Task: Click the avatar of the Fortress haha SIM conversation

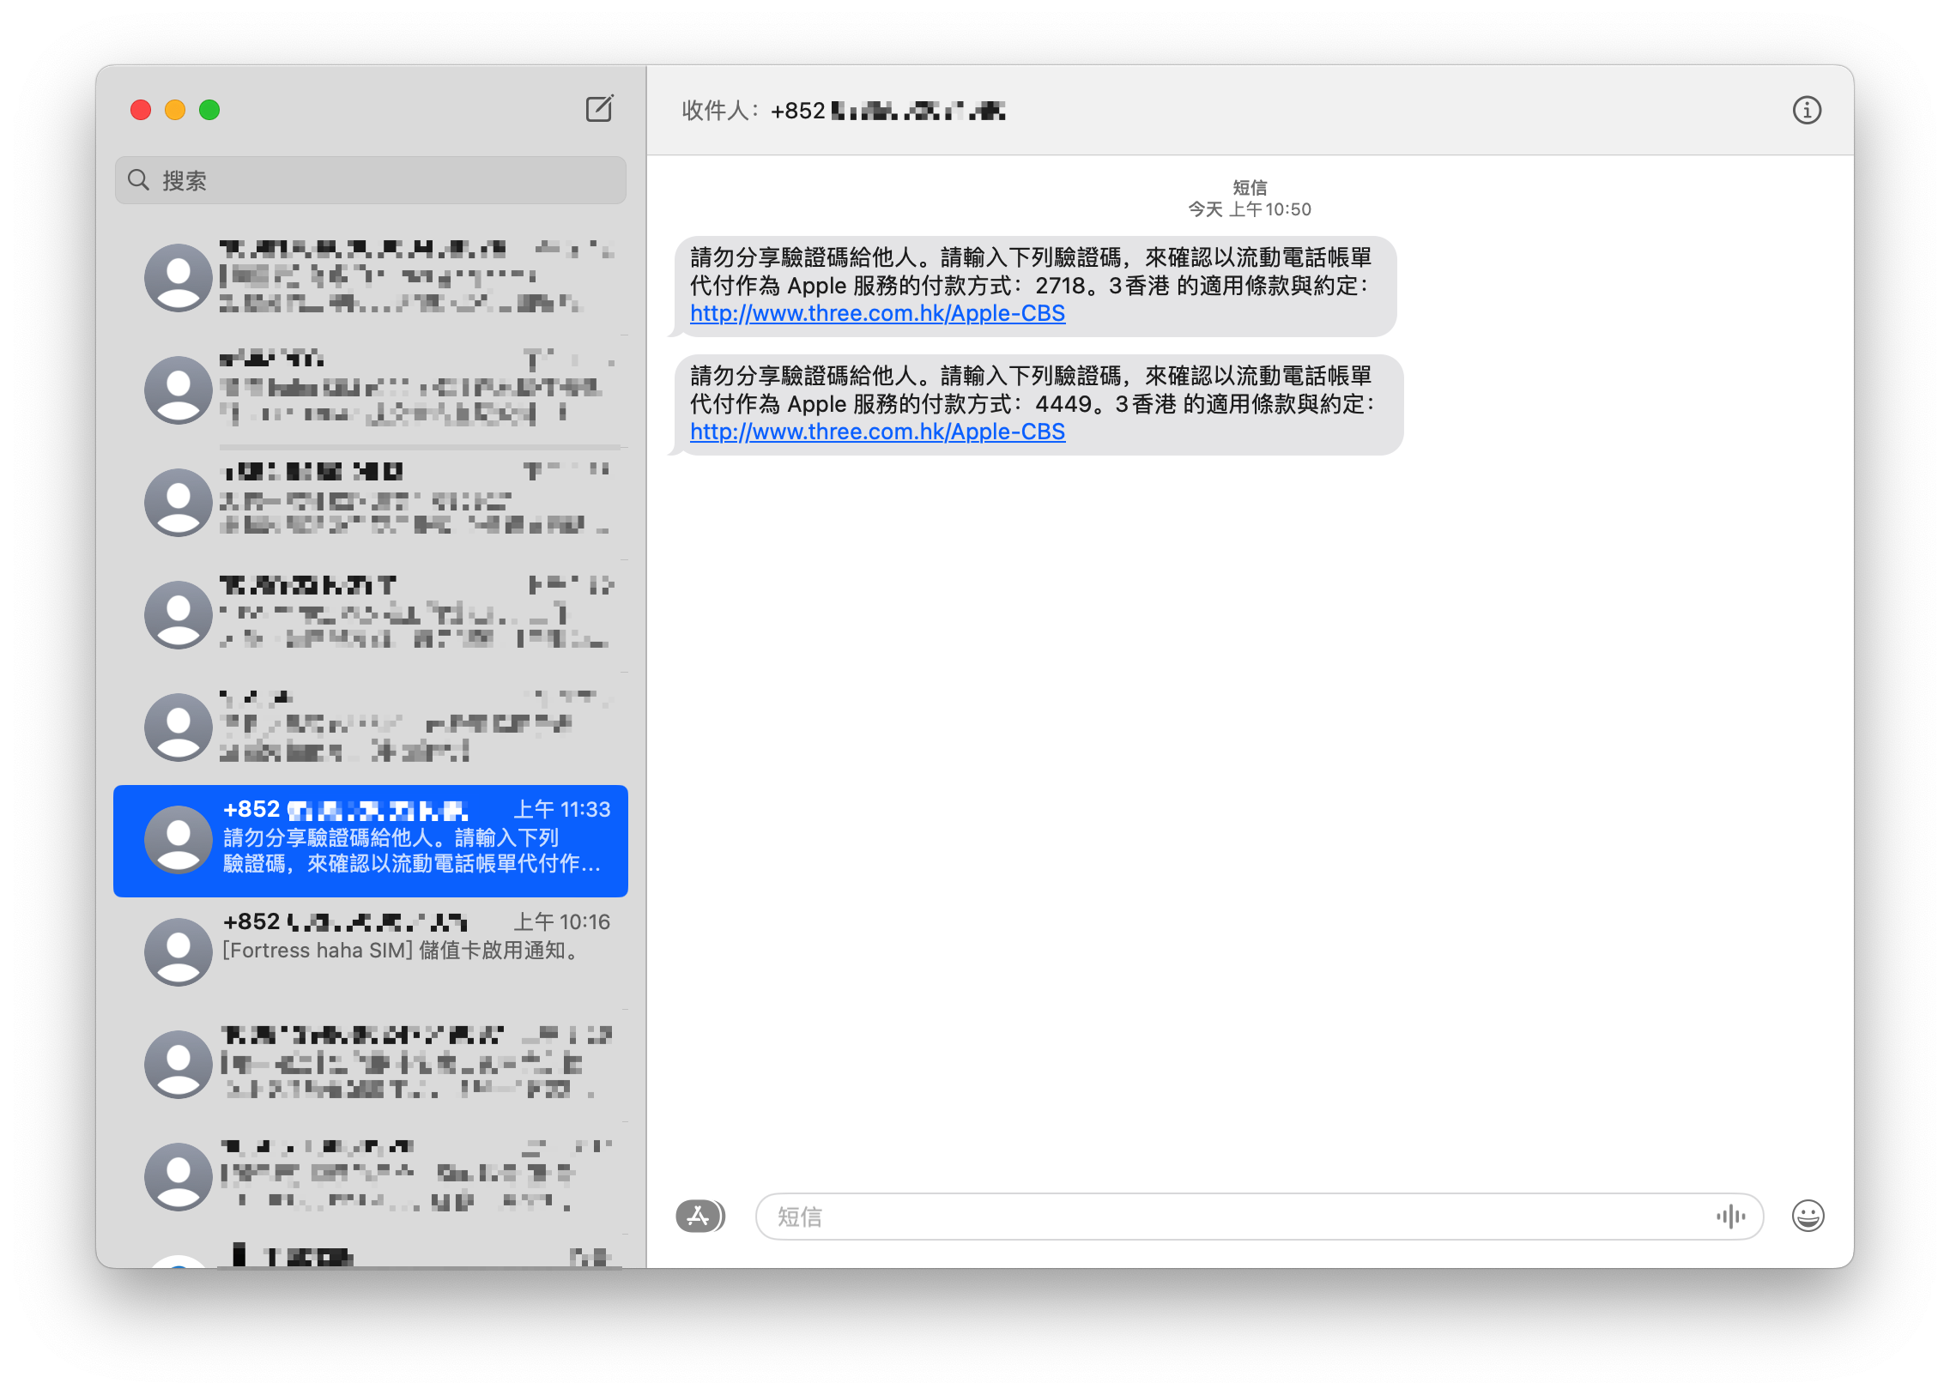Action: (x=178, y=951)
